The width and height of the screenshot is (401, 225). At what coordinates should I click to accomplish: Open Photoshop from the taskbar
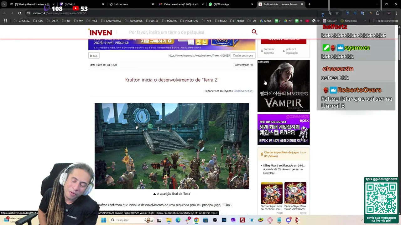(224, 220)
